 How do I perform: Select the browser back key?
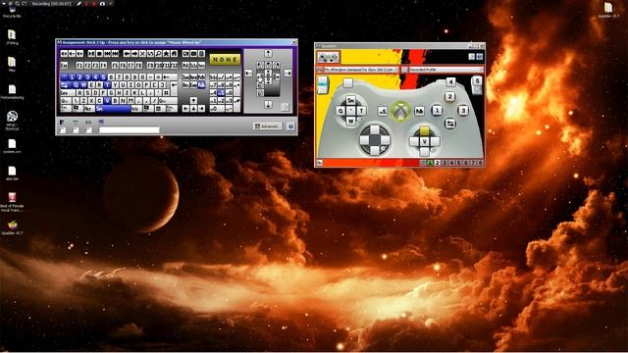pyautogui.click(x=127, y=54)
